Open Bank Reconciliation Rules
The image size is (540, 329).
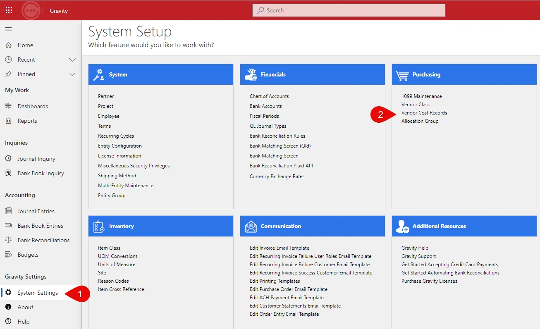coord(277,136)
